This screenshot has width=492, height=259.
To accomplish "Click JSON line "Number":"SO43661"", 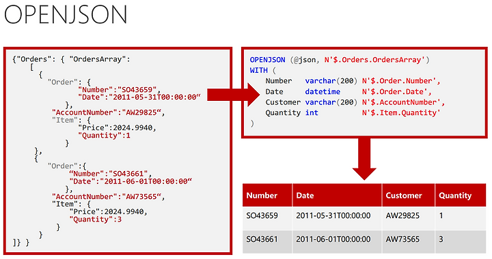I will pos(111,174).
